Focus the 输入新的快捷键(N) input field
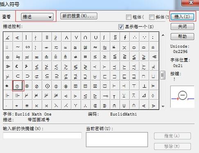199x153 pixels. [42, 135]
